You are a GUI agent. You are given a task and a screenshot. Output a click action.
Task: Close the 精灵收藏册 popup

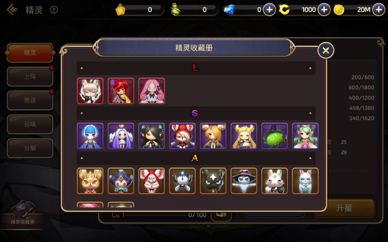coord(326,51)
